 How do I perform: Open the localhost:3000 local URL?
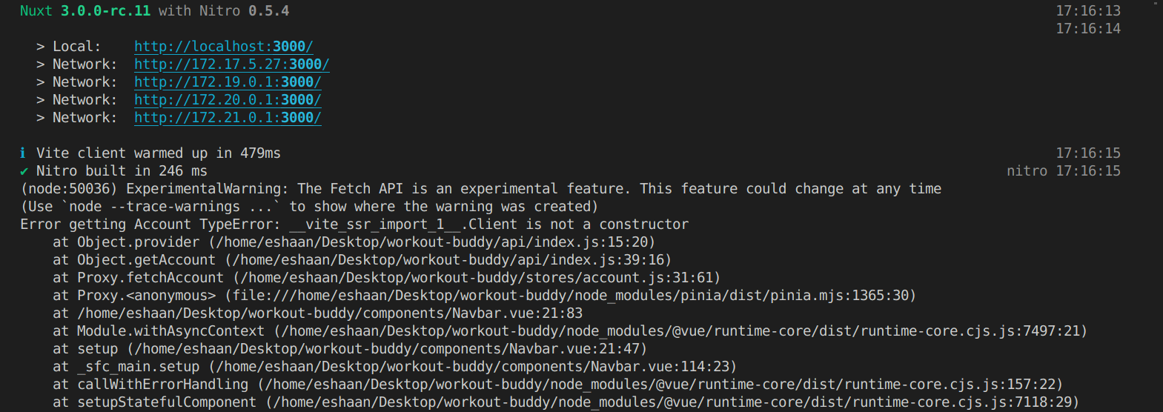click(x=223, y=47)
